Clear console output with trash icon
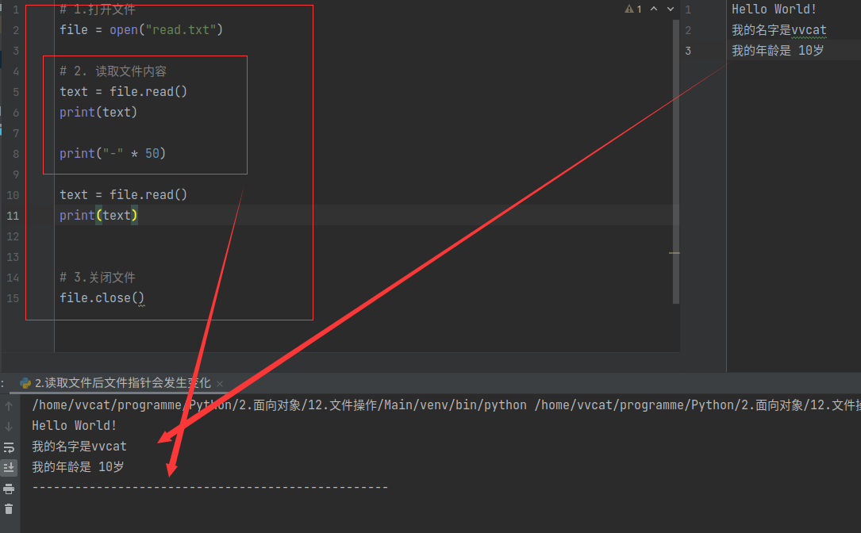The height and width of the screenshot is (533, 861). pos(9,509)
